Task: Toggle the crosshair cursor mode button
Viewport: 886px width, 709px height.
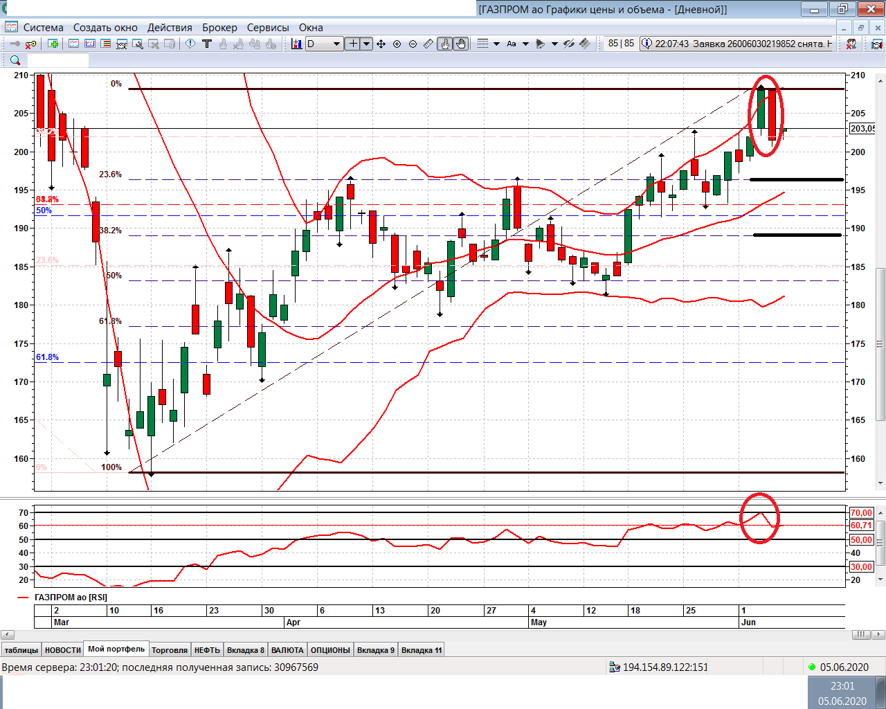Action: click(x=353, y=44)
